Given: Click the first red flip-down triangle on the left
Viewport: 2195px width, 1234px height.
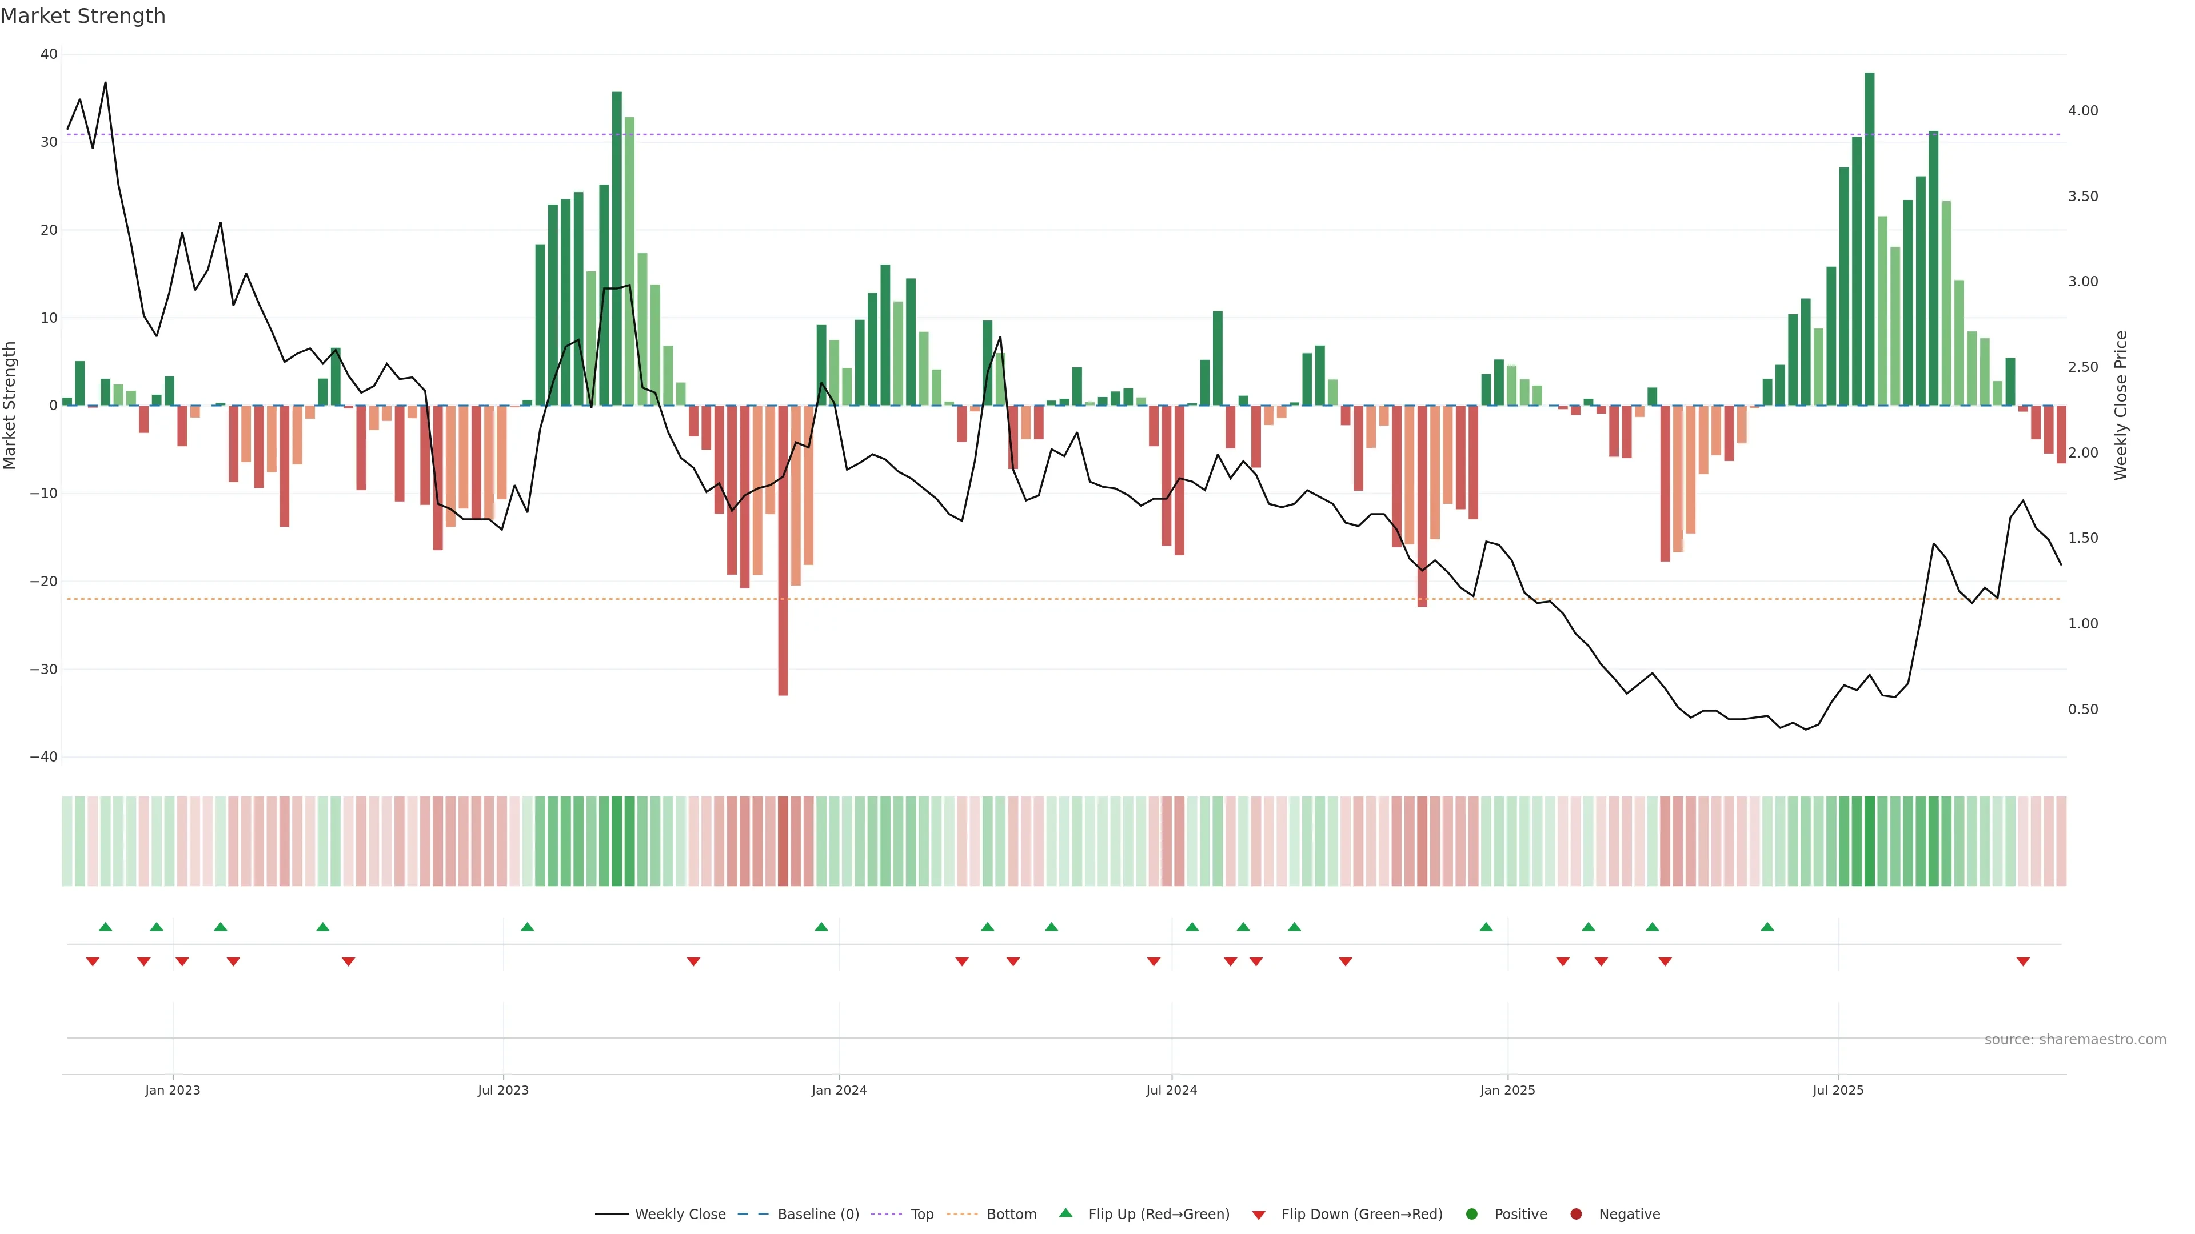Looking at the screenshot, I should tap(93, 961).
